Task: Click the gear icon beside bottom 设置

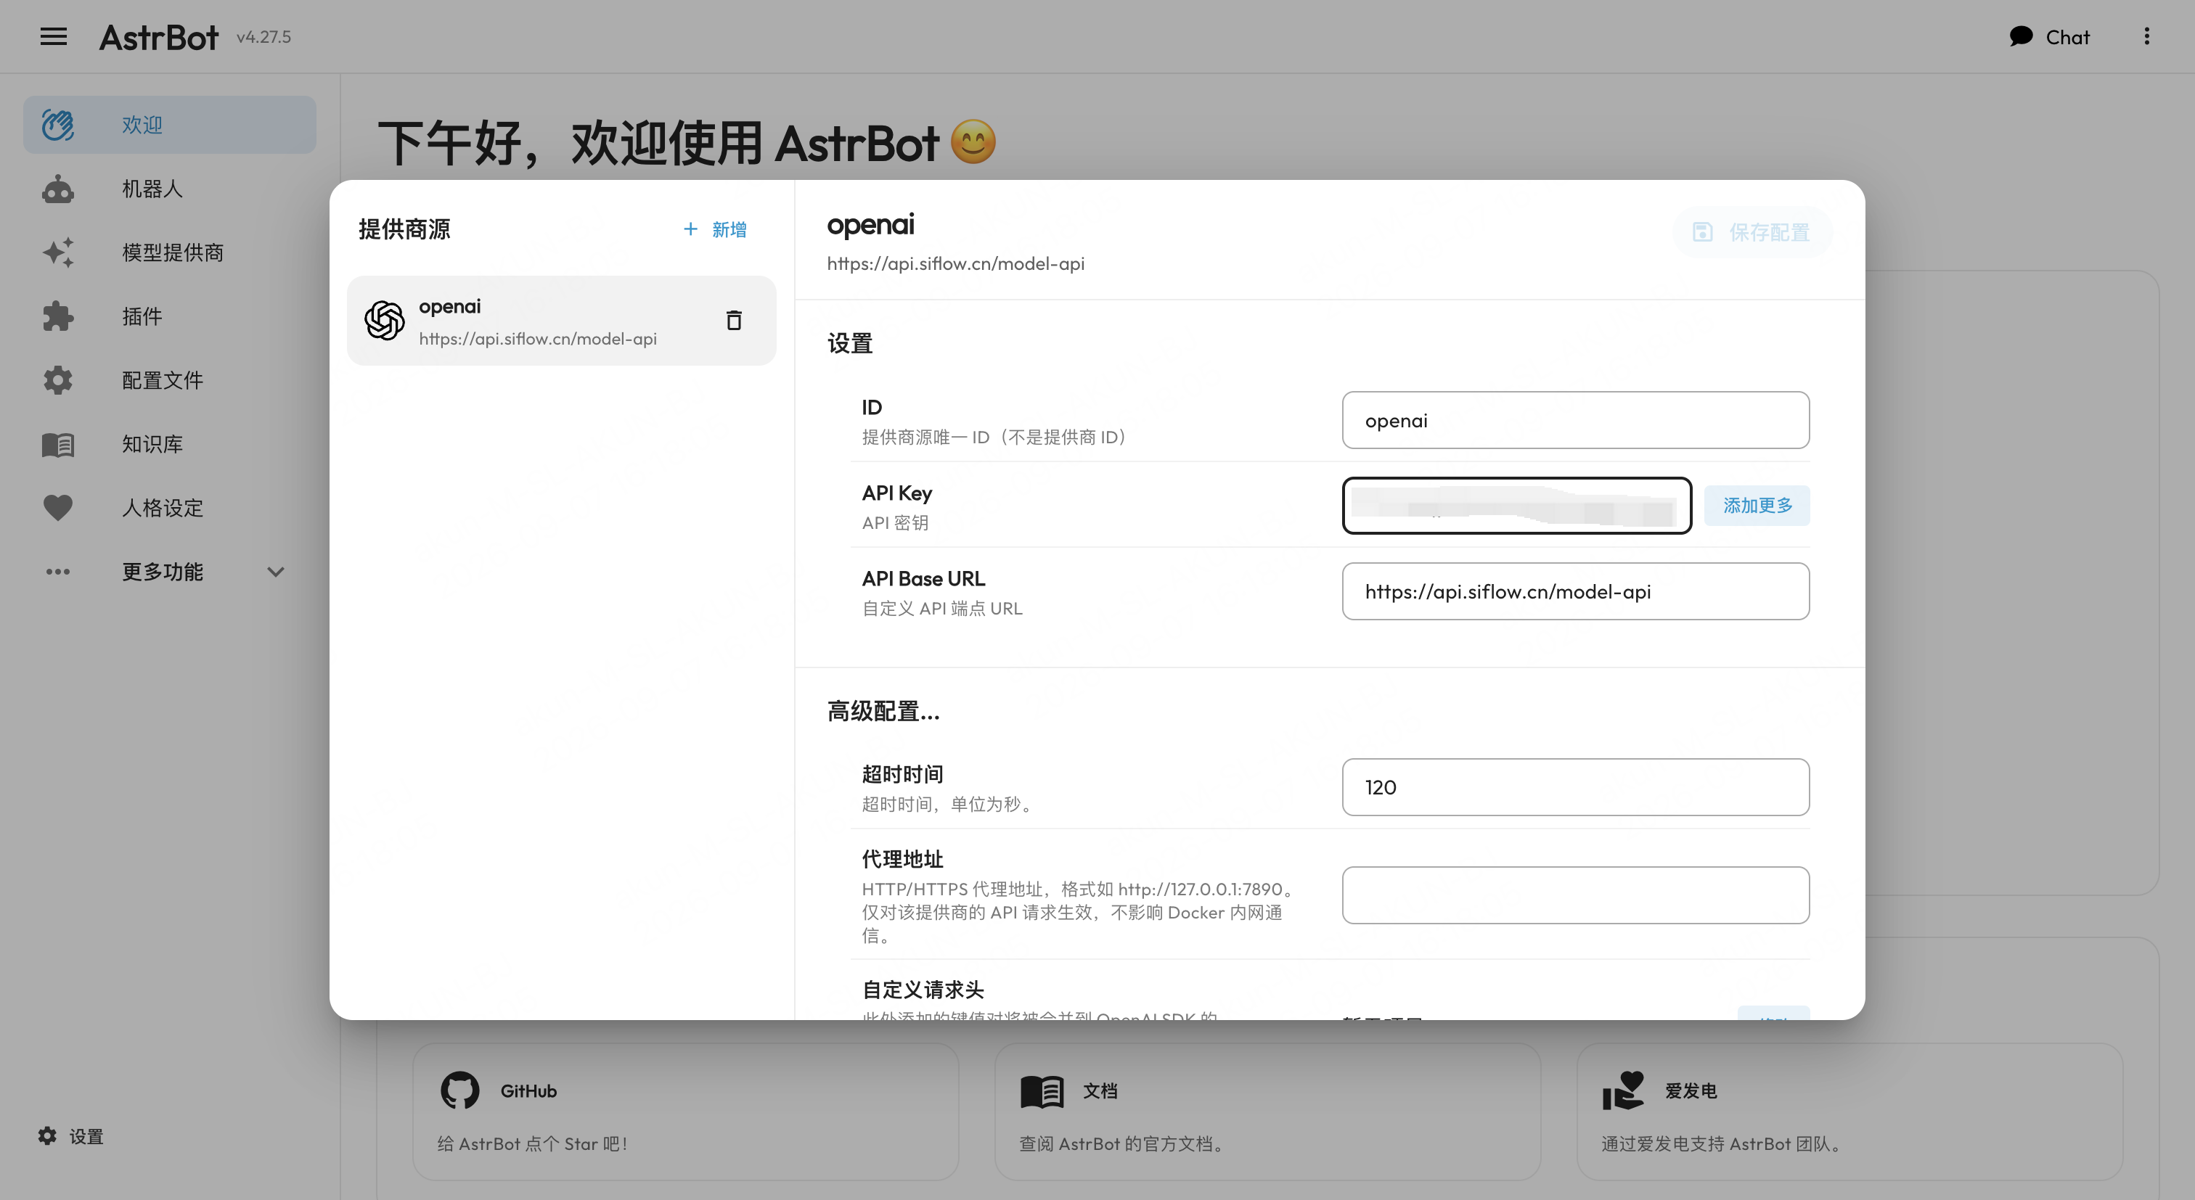Action: pos(48,1136)
